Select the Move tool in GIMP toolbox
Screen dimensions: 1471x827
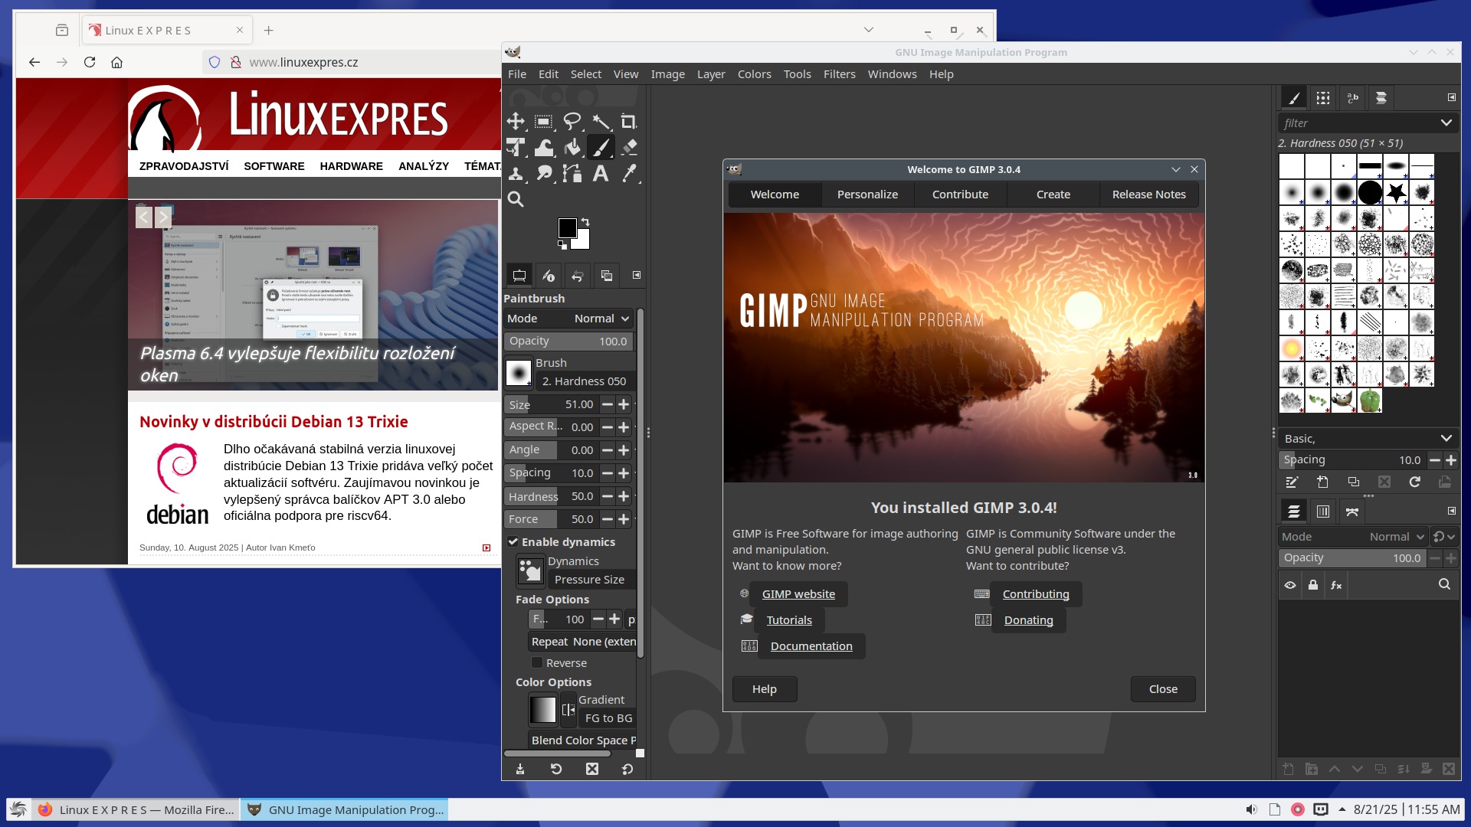516,122
